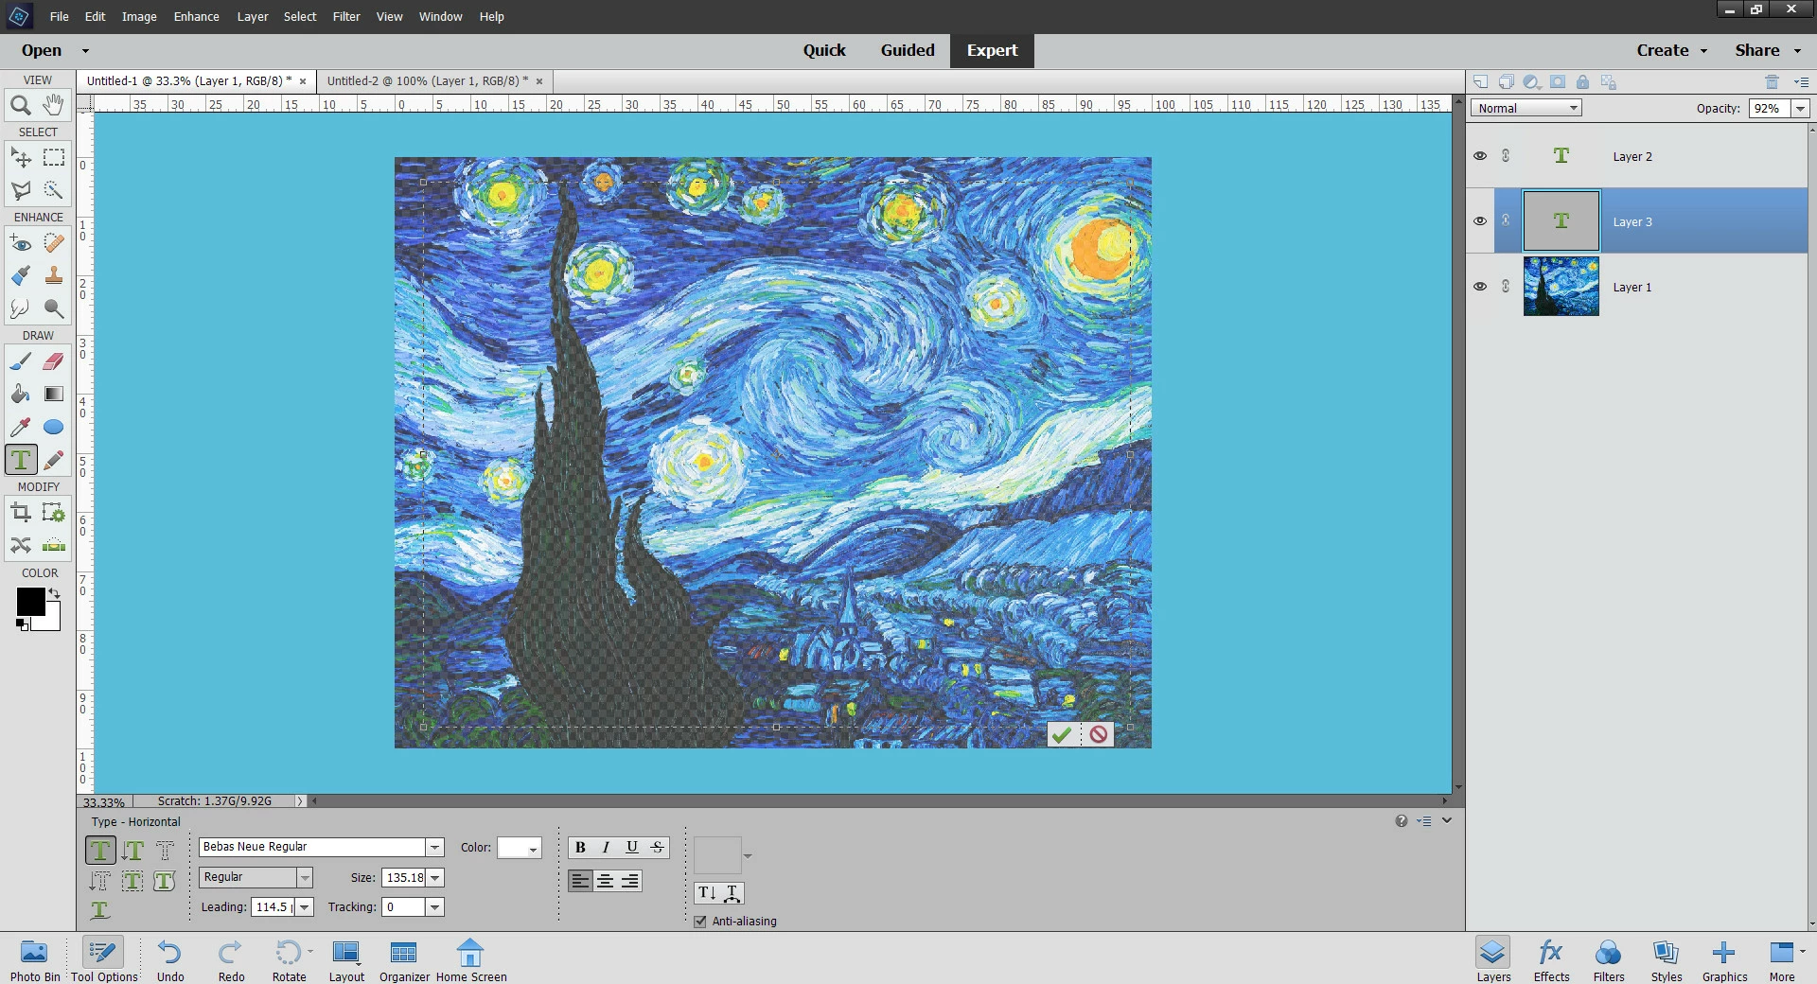Select the Smart Brush tool
Image resolution: width=1817 pixels, height=984 pixels.
(21, 275)
